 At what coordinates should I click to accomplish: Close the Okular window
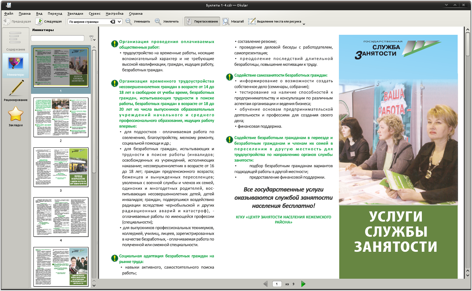[464, 5]
